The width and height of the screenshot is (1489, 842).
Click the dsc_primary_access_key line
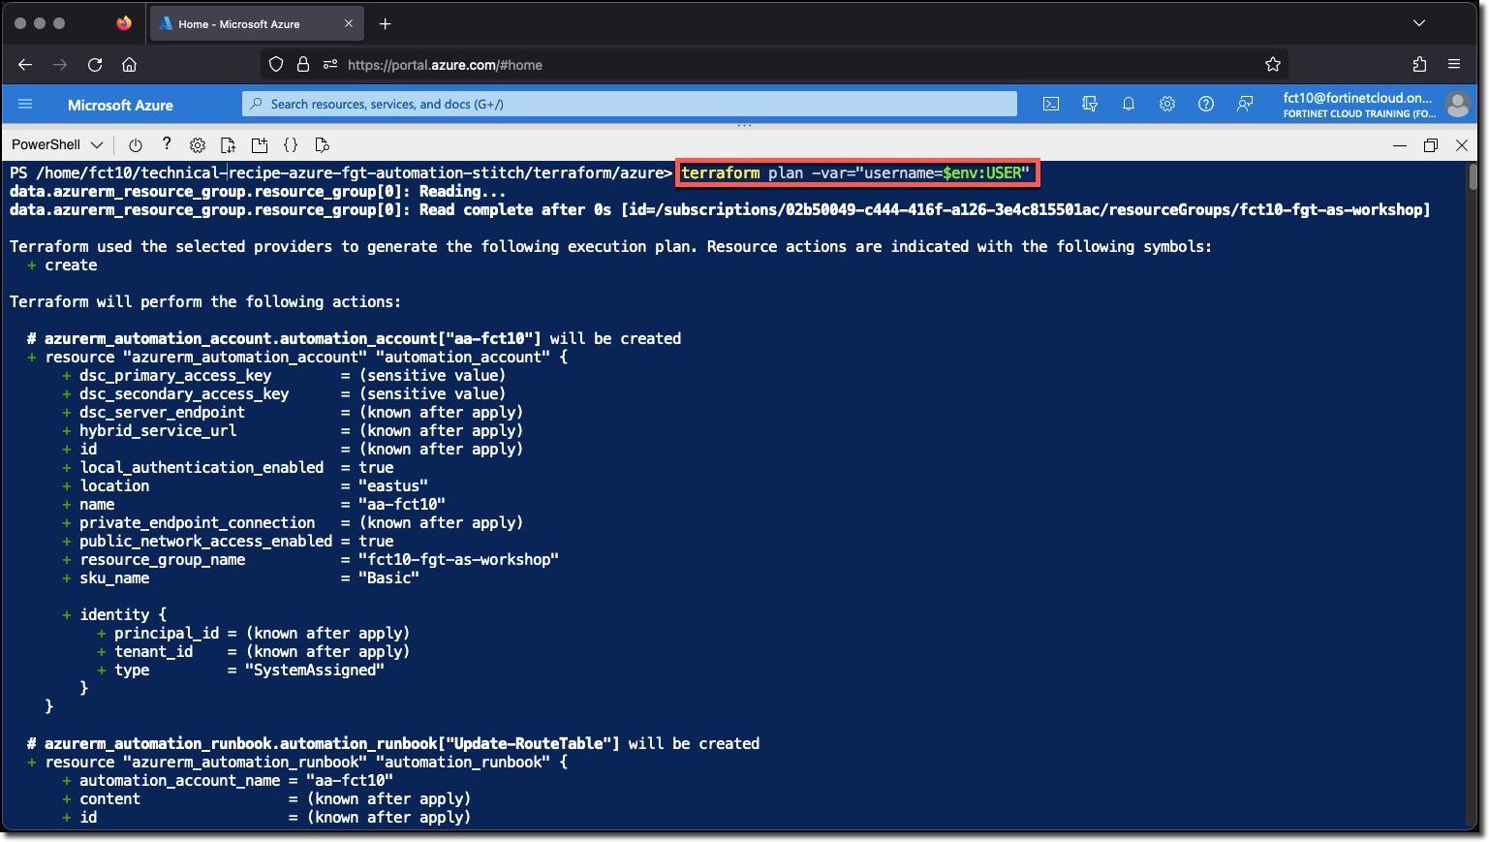point(284,375)
